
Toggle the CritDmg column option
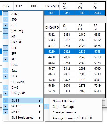click(x=23, y=31)
